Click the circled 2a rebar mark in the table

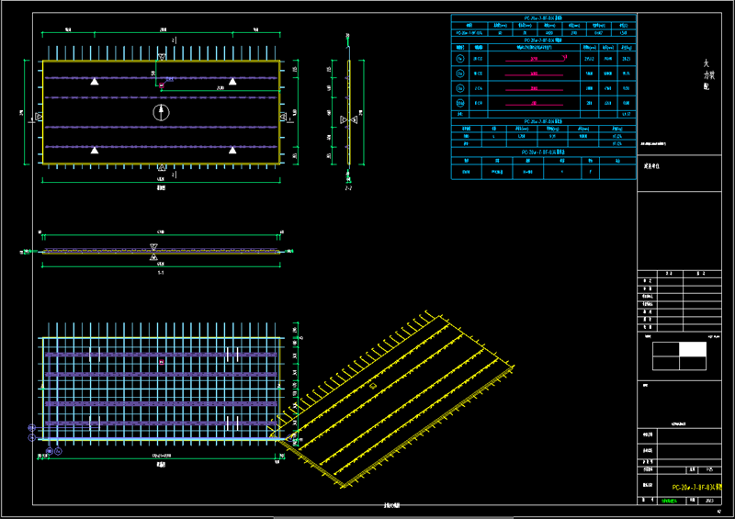point(460,73)
